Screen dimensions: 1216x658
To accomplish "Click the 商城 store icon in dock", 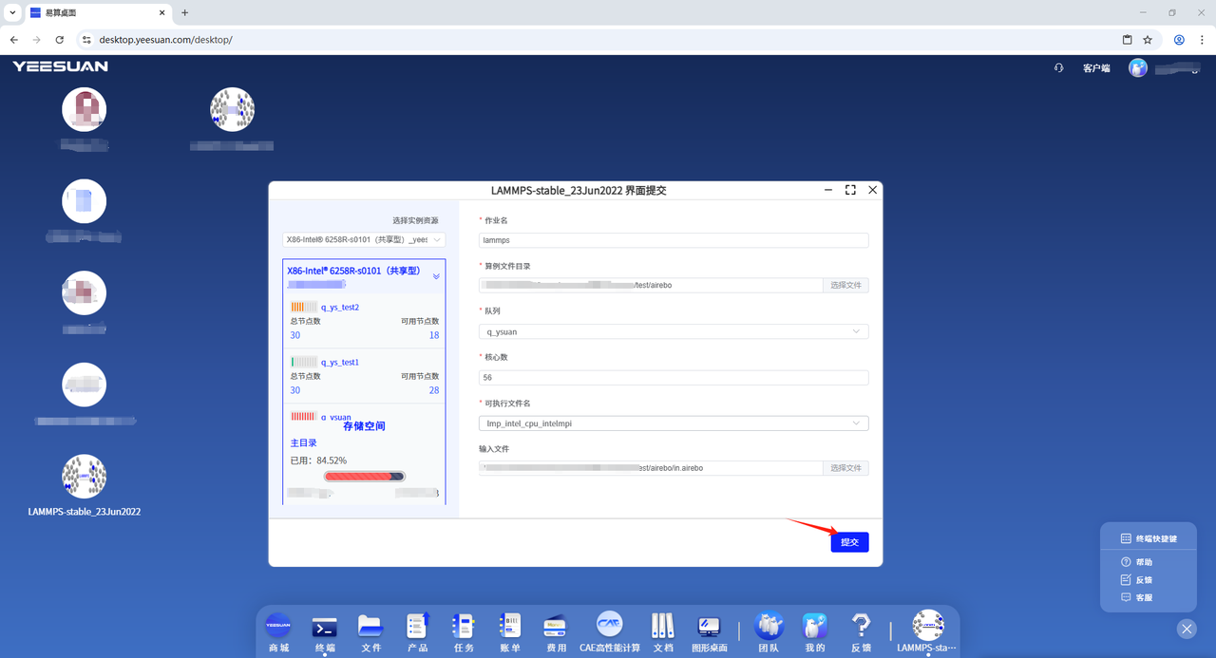I will click(x=277, y=628).
